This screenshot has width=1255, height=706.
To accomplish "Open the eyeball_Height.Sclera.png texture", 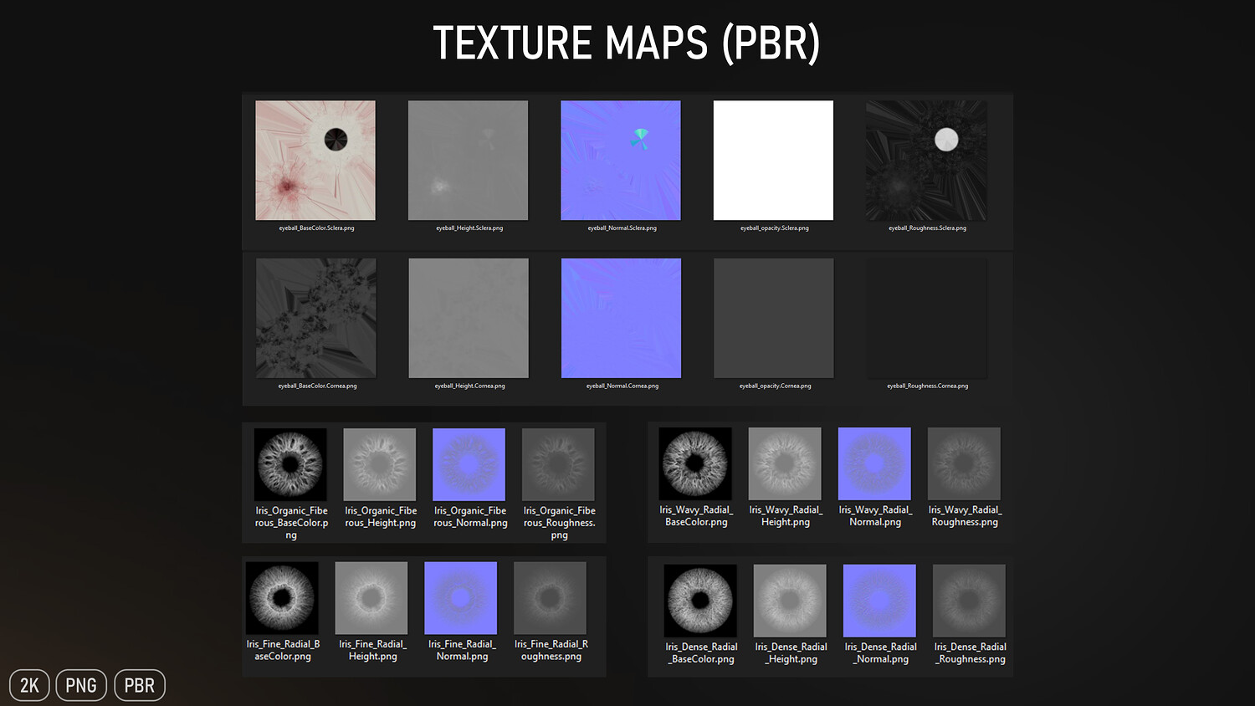I will pyautogui.click(x=468, y=161).
